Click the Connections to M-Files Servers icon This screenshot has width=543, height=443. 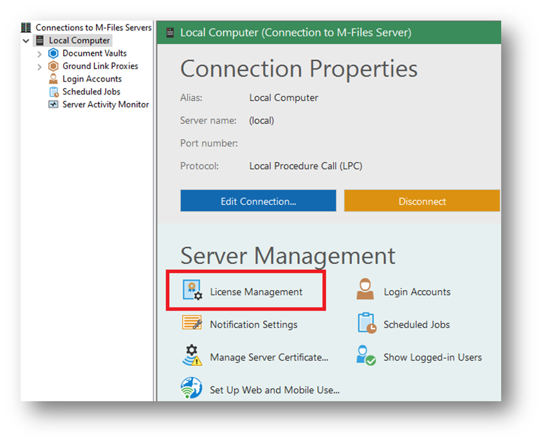pos(26,28)
